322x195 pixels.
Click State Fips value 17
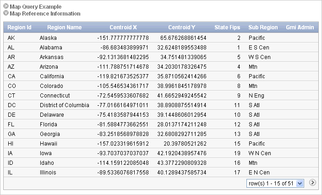pyautogui.click(x=237, y=173)
